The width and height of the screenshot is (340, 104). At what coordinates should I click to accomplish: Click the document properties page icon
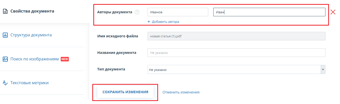[x=5, y=11]
